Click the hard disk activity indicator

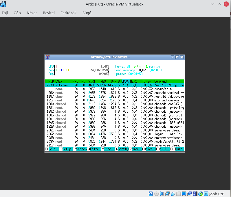pyautogui.click(x=151, y=194)
